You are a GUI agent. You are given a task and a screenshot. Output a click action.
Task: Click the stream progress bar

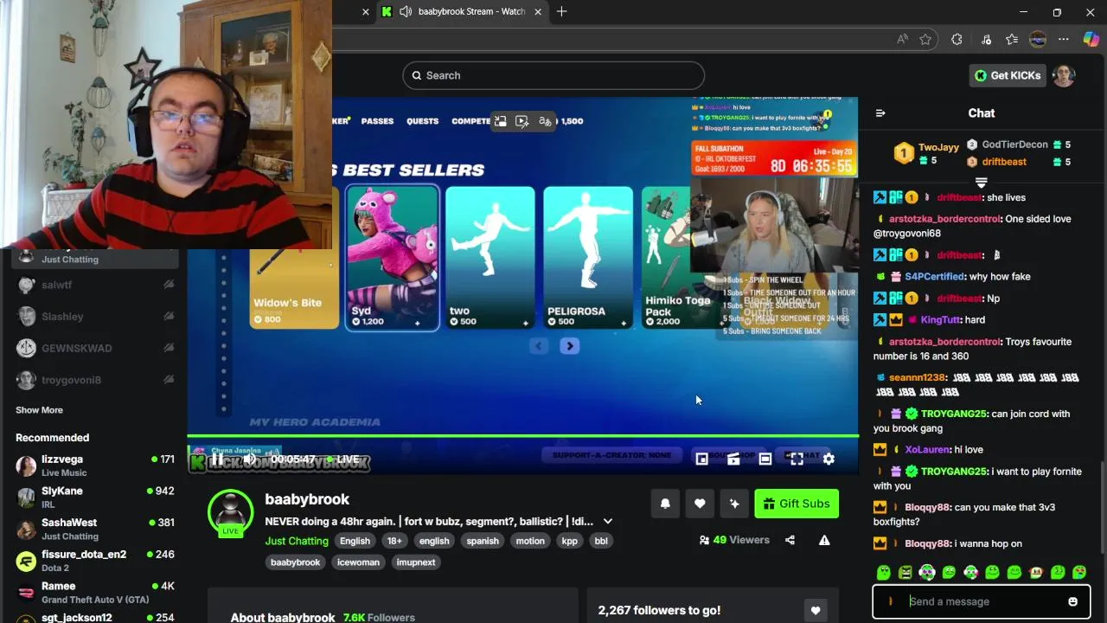523,436
